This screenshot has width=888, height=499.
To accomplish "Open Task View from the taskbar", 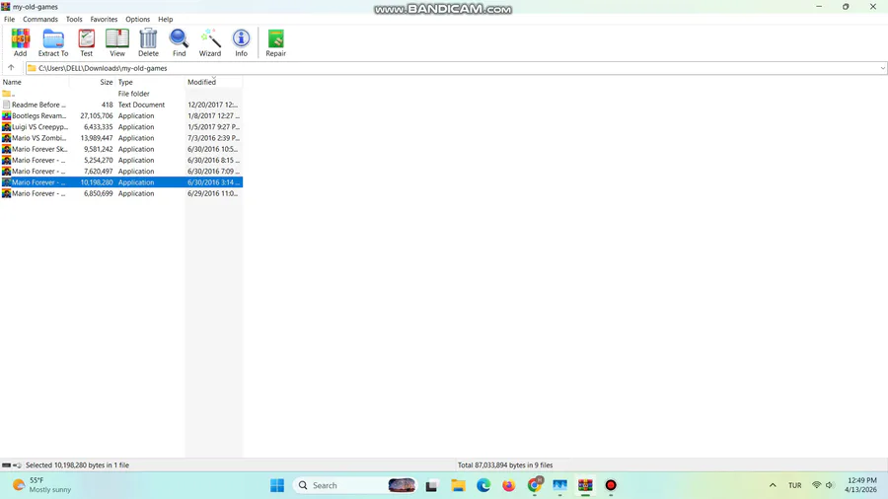I will 431,485.
